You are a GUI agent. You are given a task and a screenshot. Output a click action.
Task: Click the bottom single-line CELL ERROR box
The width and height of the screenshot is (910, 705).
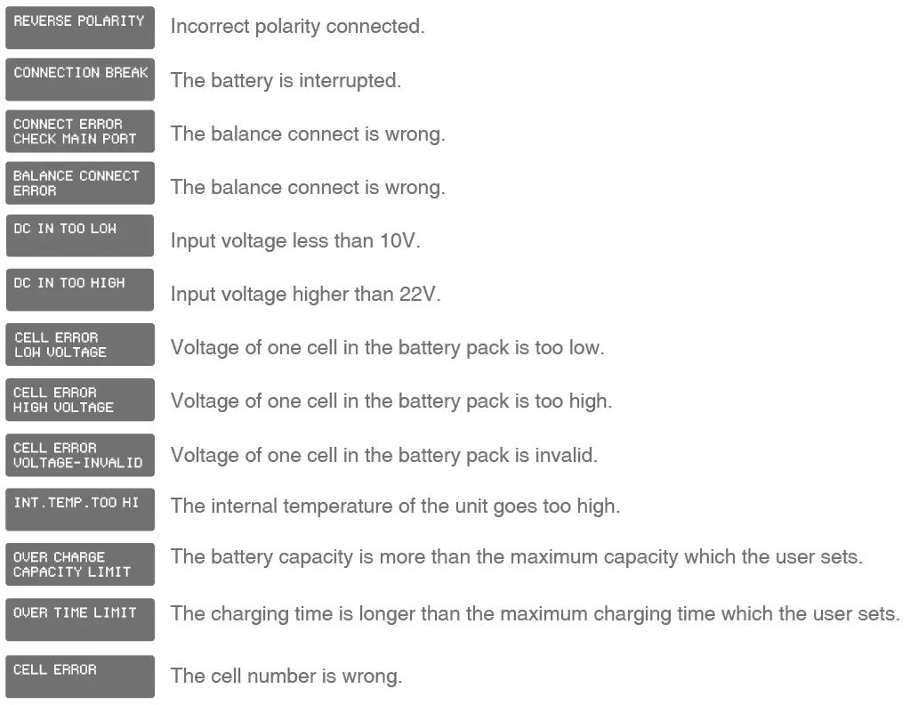click(x=79, y=676)
